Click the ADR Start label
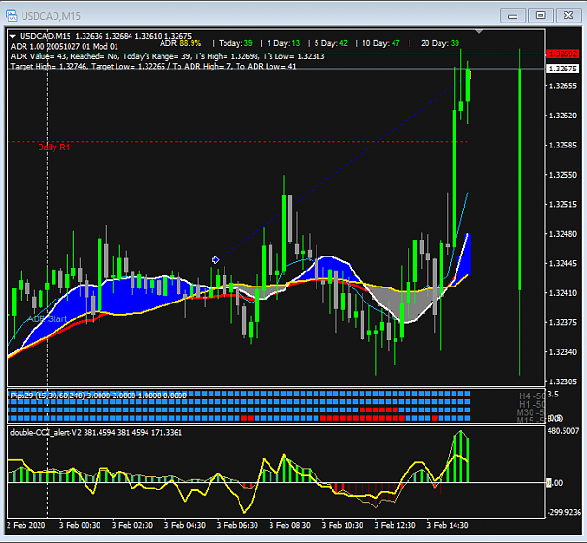Screen dimensions: 587x543 click(47, 319)
